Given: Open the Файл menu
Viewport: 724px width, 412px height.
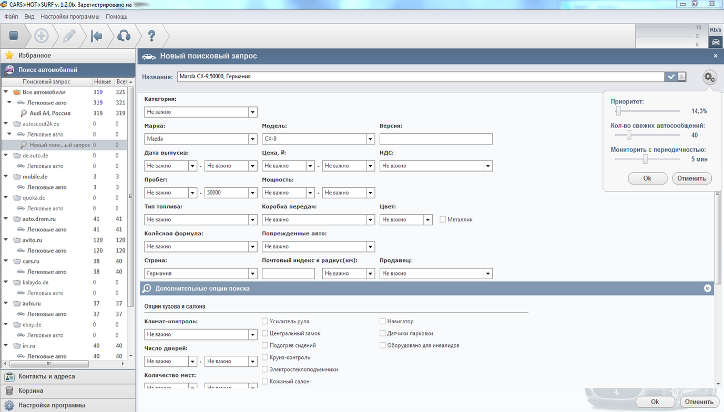Looking at the screenshot, I should [11, 16].
